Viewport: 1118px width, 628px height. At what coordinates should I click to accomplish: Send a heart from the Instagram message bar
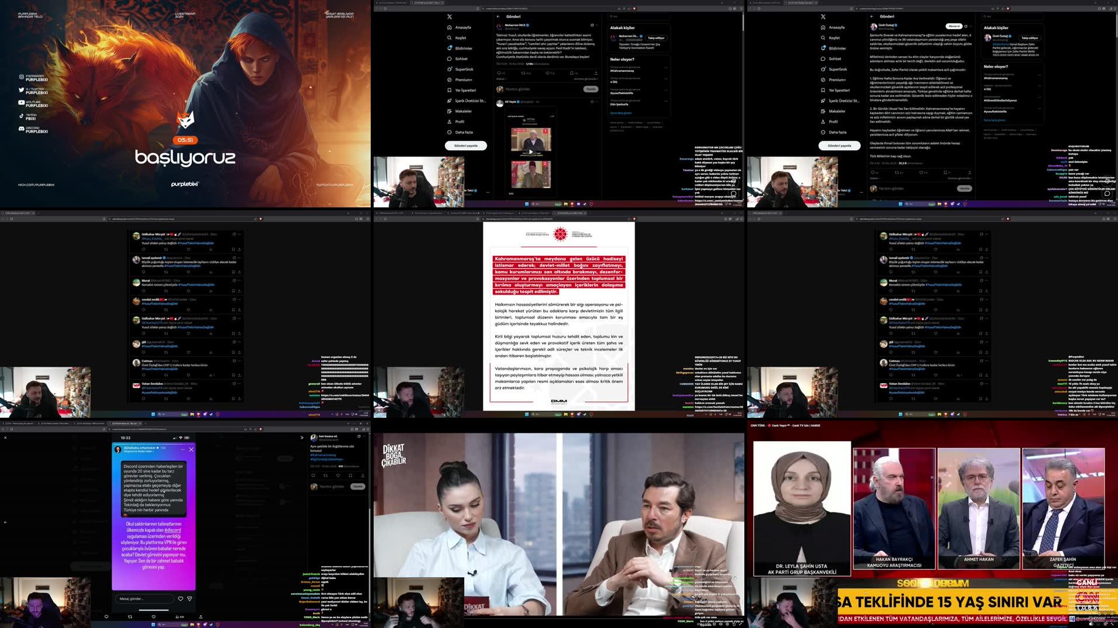[181, 598]
